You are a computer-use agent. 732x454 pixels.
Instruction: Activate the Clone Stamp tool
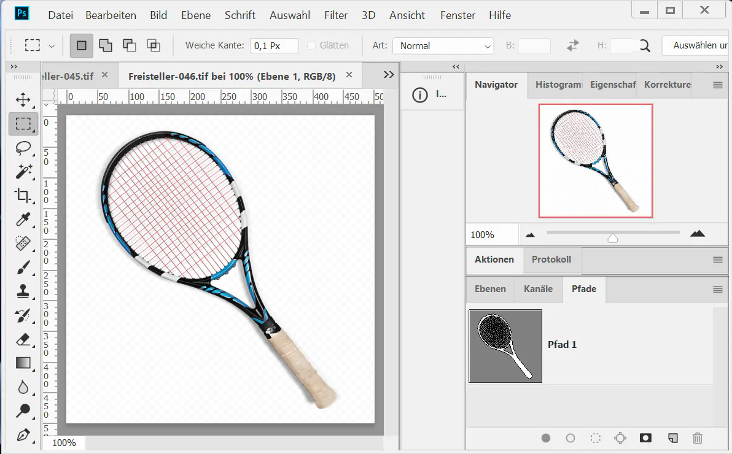(x=23, y=291)
